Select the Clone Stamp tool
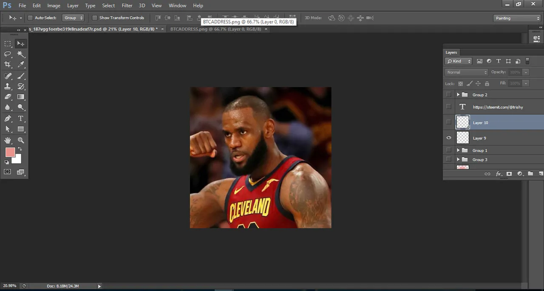This screenshot has height=291, width=544. point(8,86)
